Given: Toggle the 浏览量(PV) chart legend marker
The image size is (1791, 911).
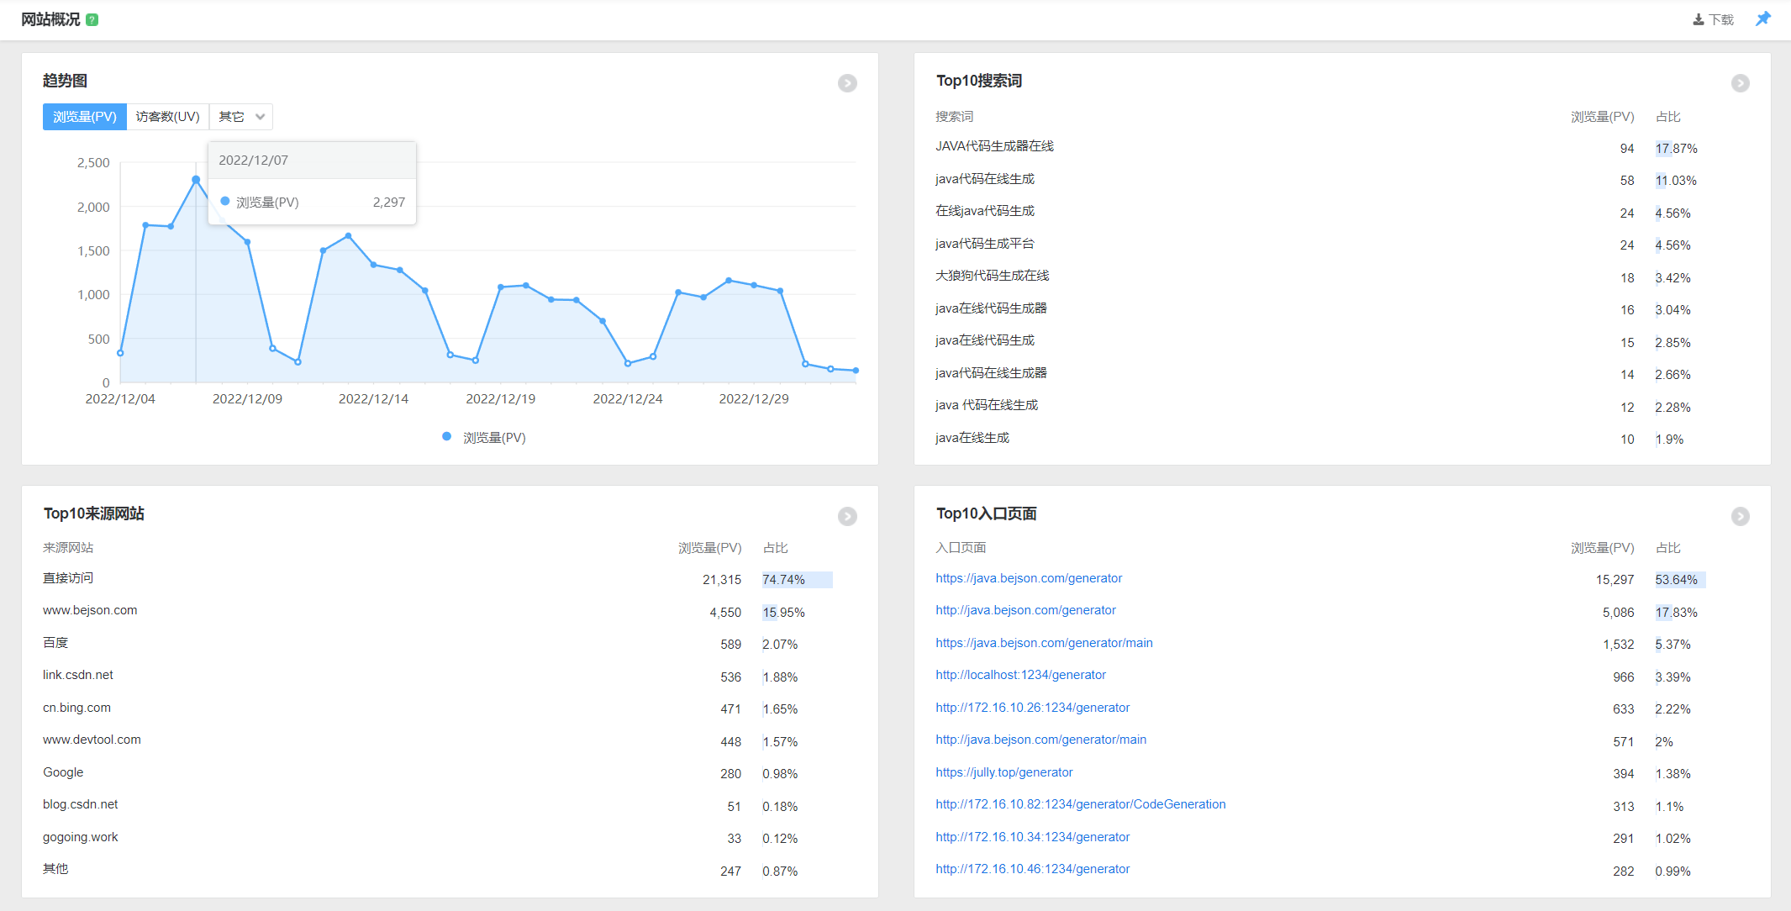Looking at the screenshot, I should [447, 437].
